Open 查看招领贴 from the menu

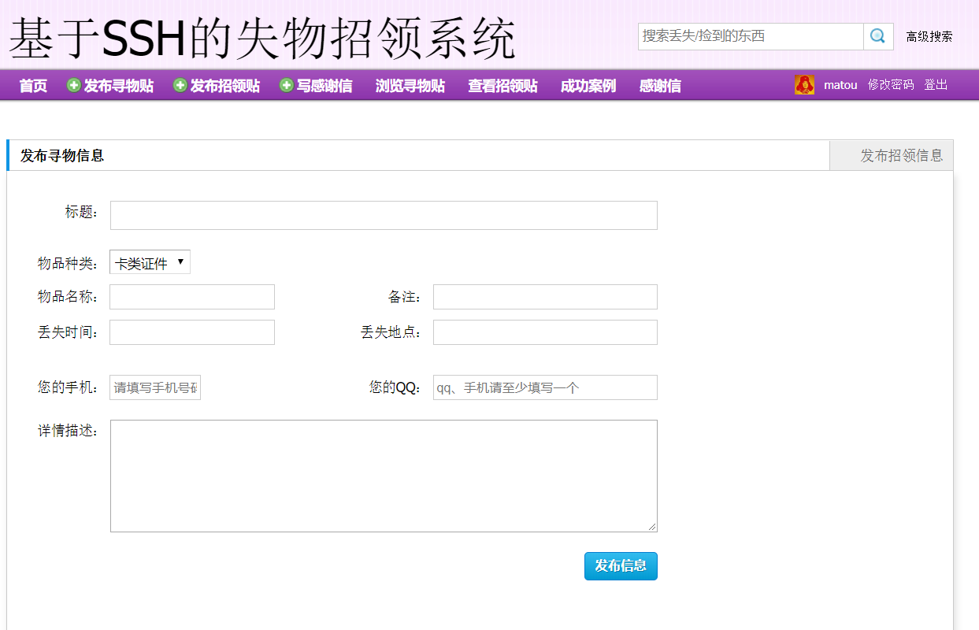(502, 85)
